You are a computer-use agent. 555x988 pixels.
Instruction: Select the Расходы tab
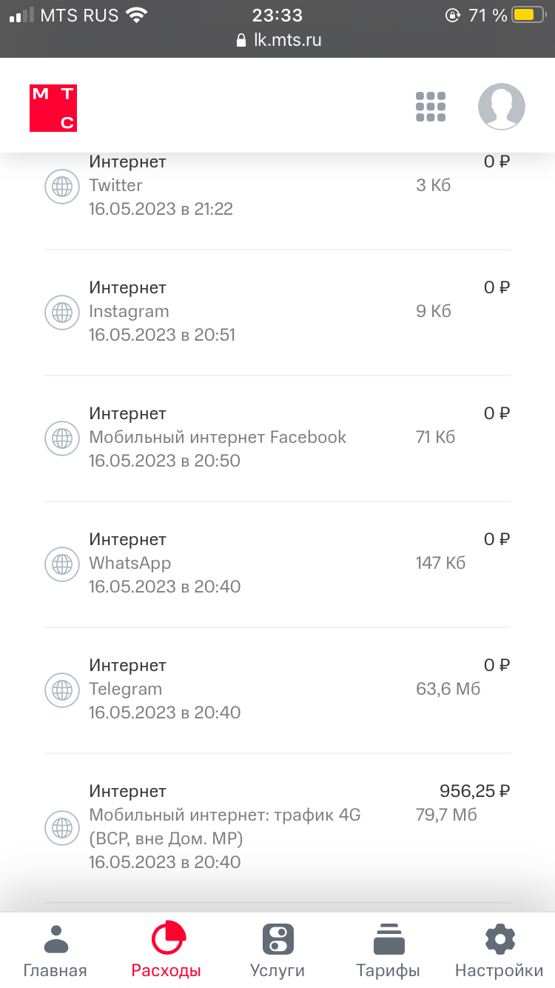click(x=166, y=950)
